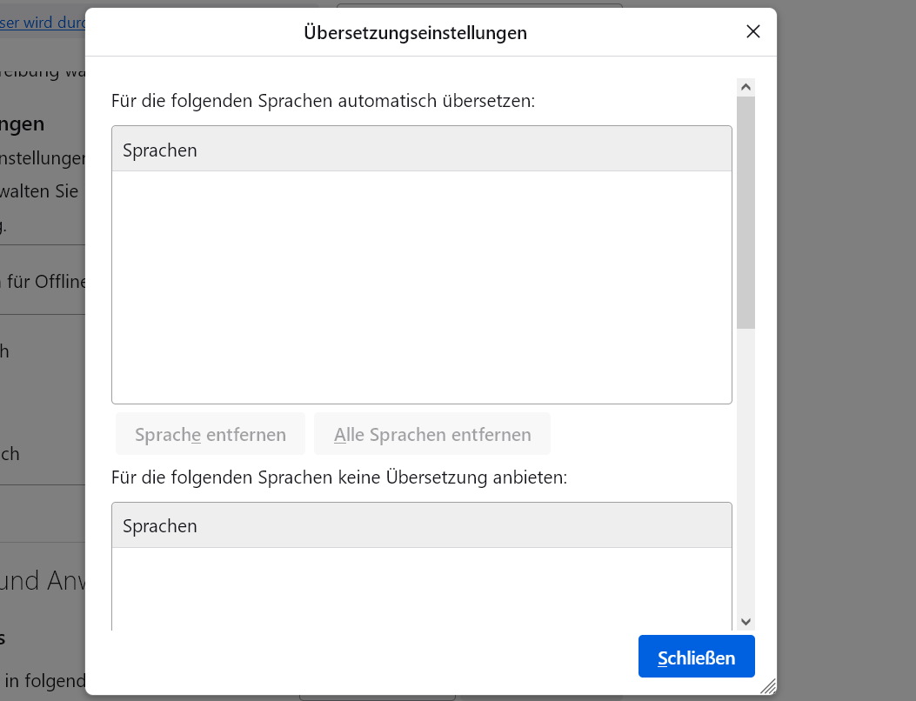Click the scrollbar down arrow in the dialog
The width and height of the screenshot is (916, 701).
coord(746,621)
